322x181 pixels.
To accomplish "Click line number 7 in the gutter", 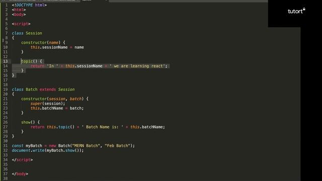I will coord(7,33).
